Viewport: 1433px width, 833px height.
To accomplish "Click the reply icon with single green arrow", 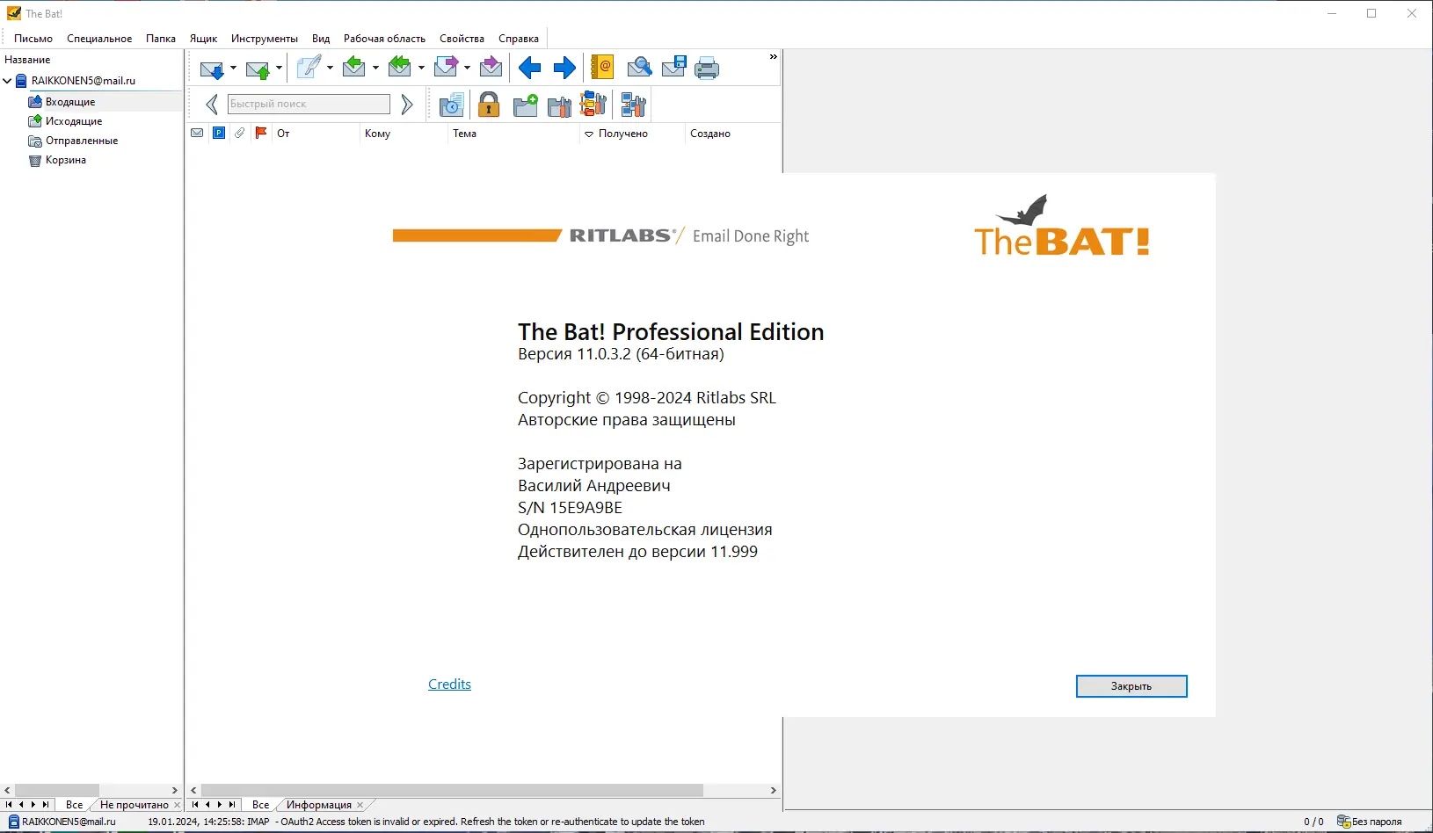I will (354, 68).
